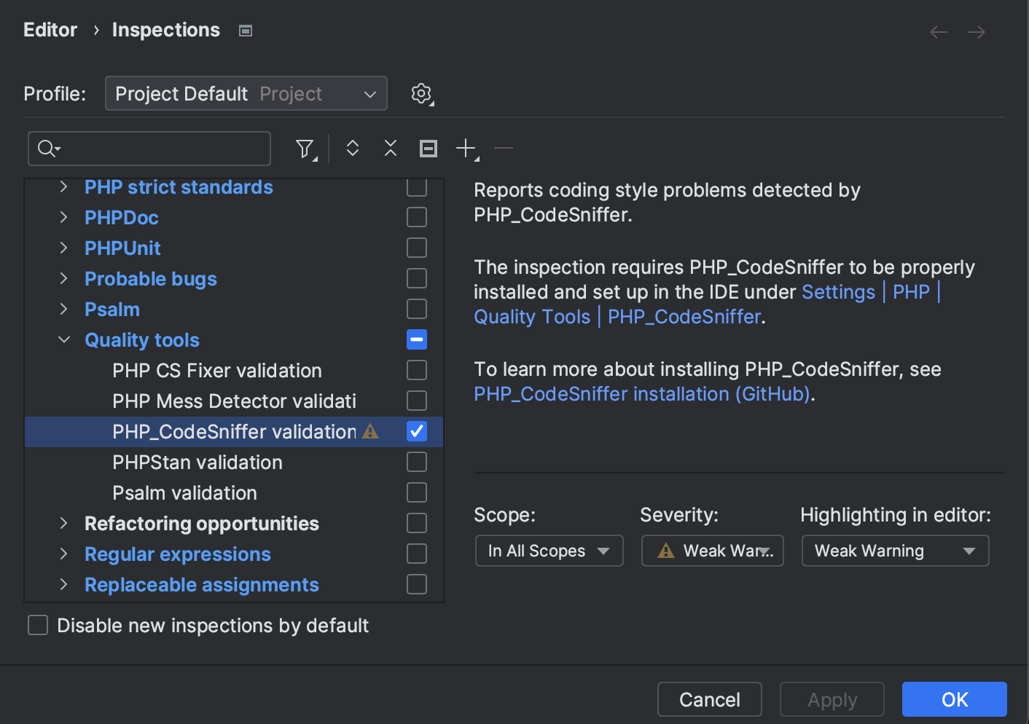This screenshot has width=1029, height=724.
Task: Open the Profile dropdown showing Project Default
Action: point(246,94)
